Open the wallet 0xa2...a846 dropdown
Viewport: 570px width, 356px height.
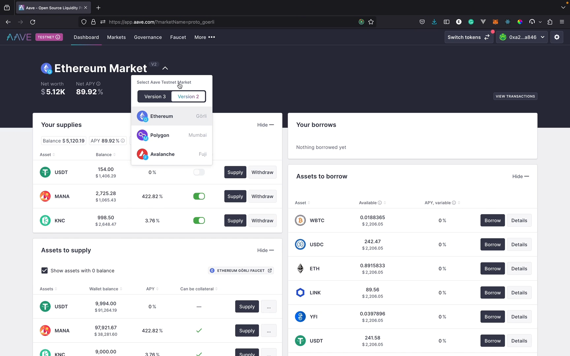(522, 37)
